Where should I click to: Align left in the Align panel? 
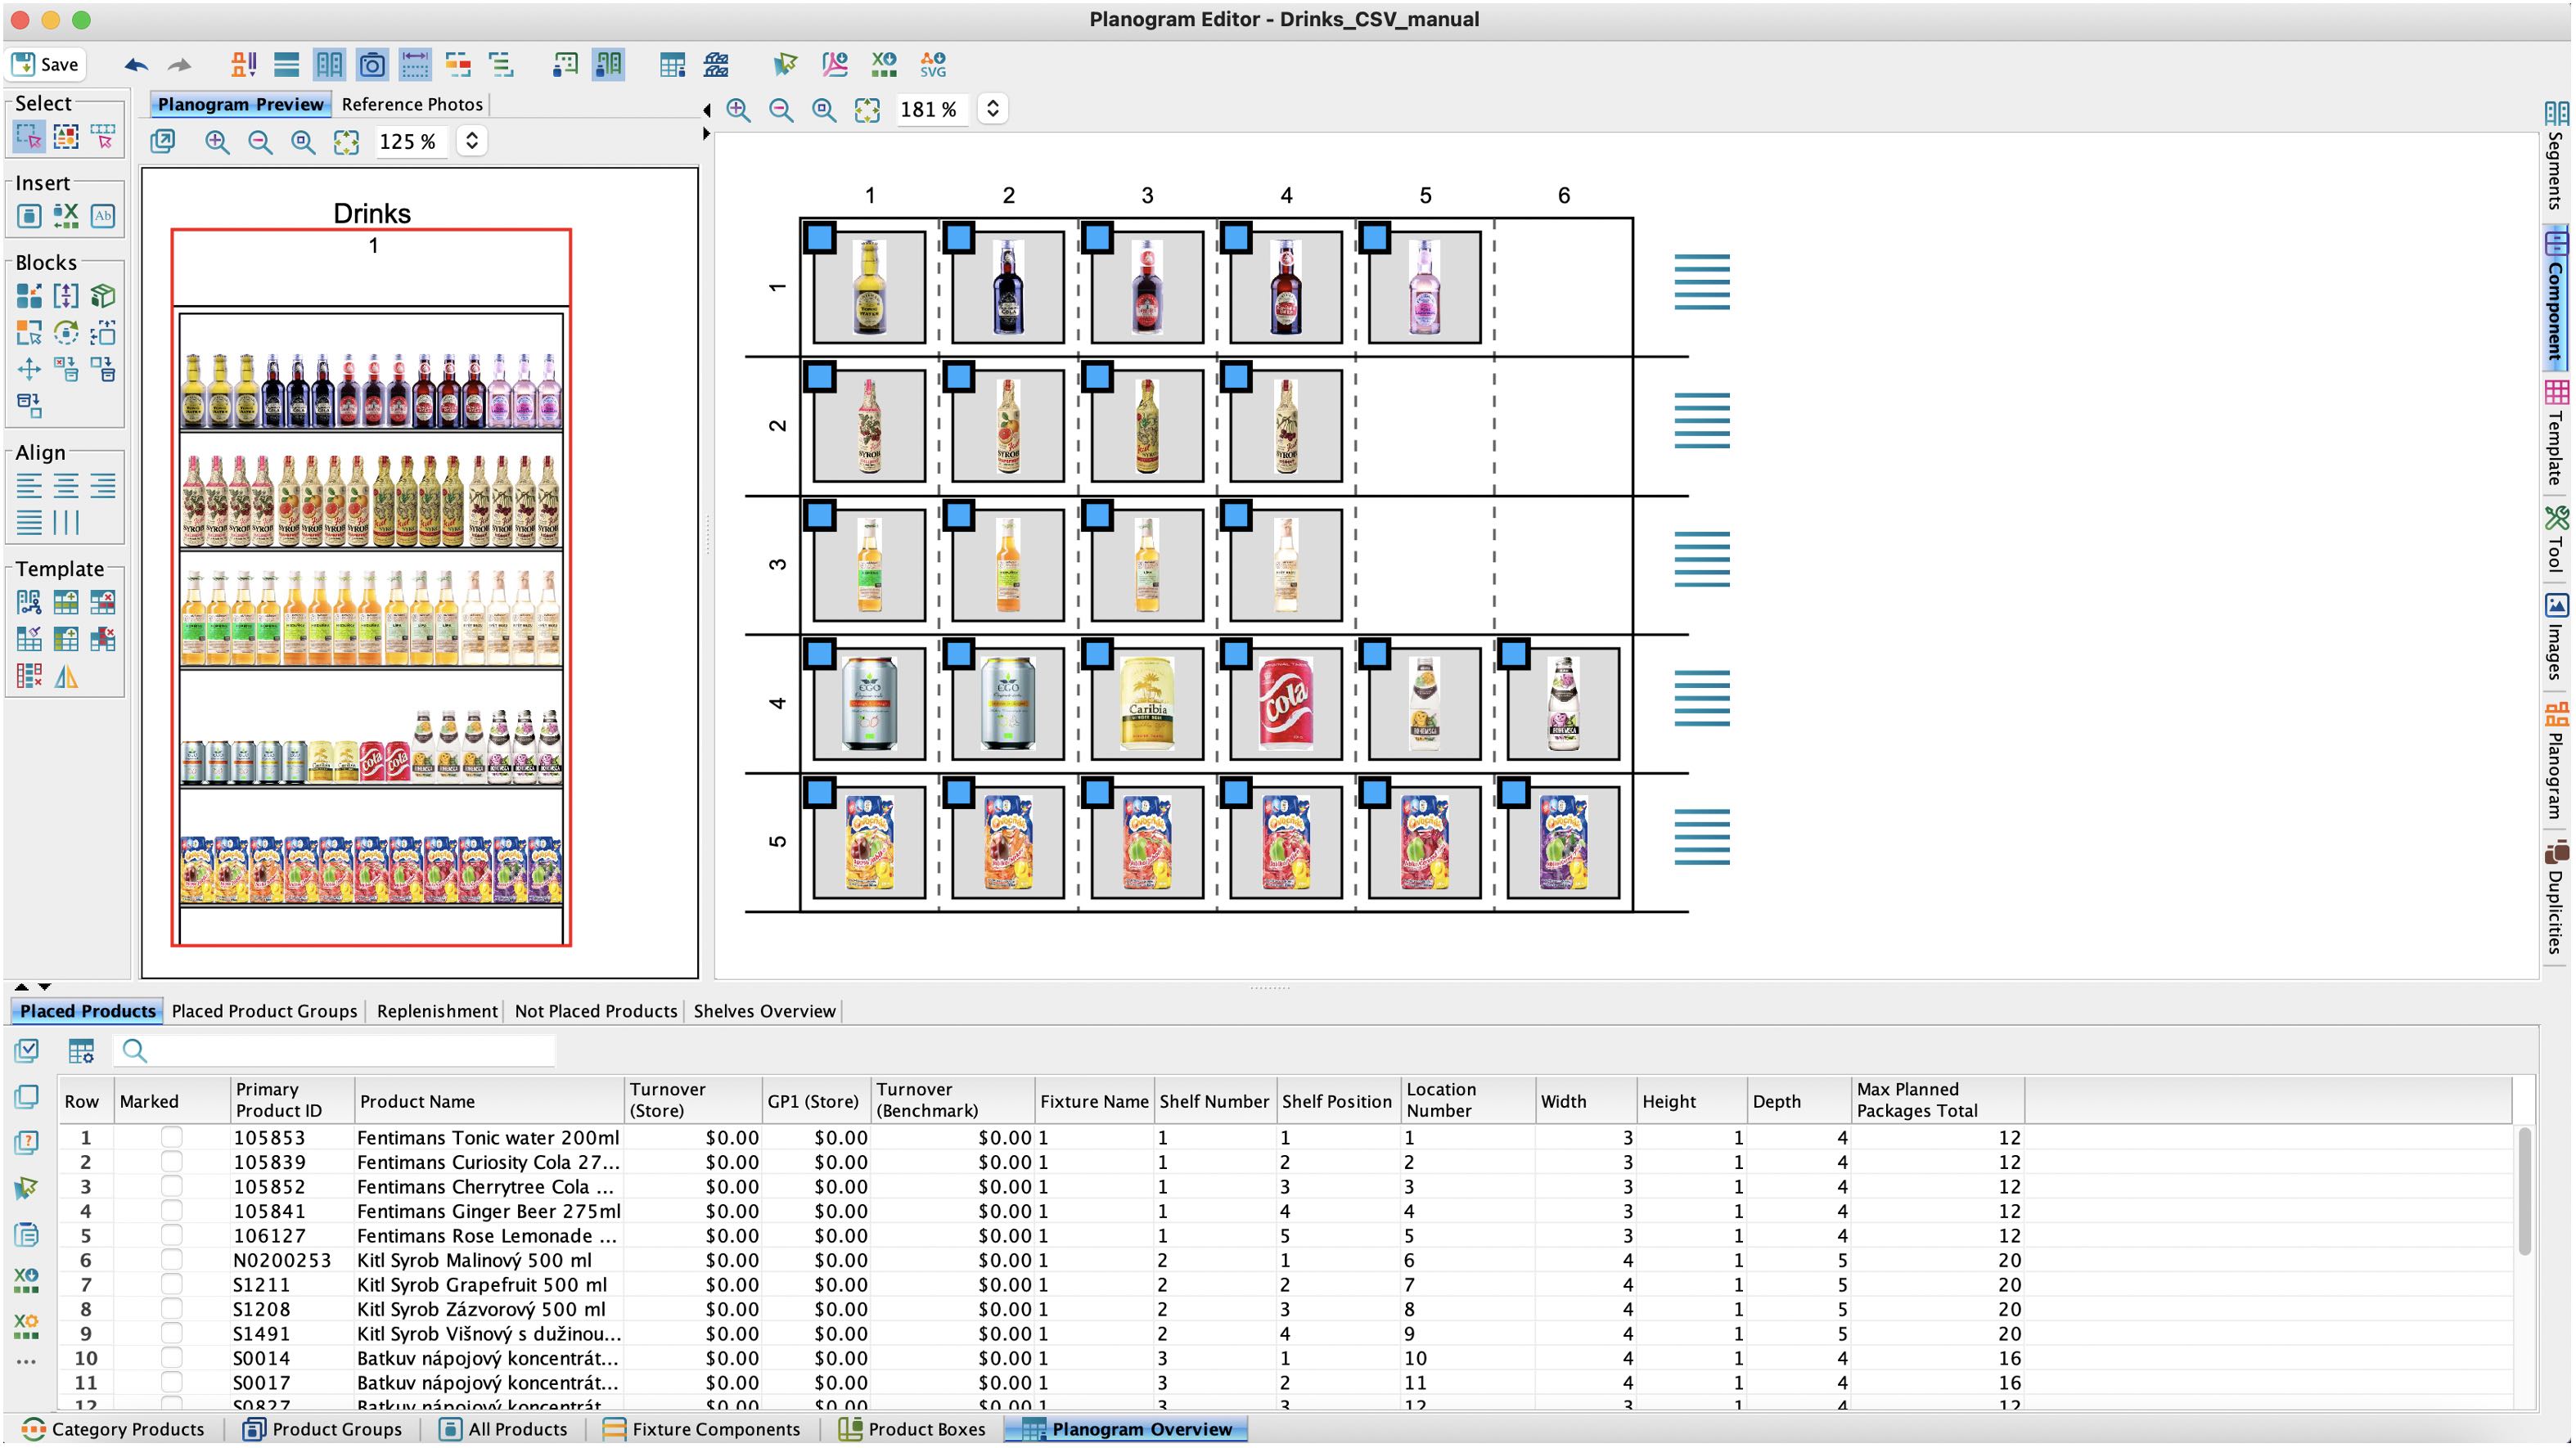[29, 486]
